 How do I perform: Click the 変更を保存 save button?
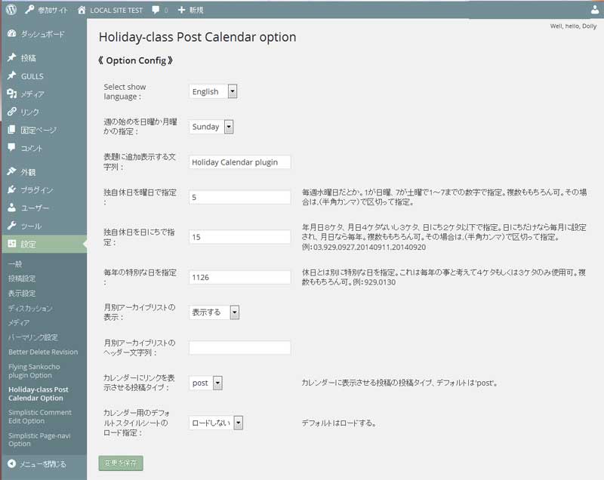121,463
